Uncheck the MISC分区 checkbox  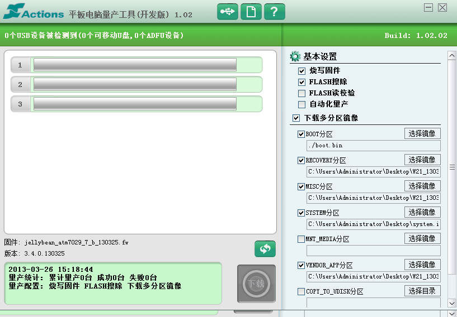pos(301,186)
